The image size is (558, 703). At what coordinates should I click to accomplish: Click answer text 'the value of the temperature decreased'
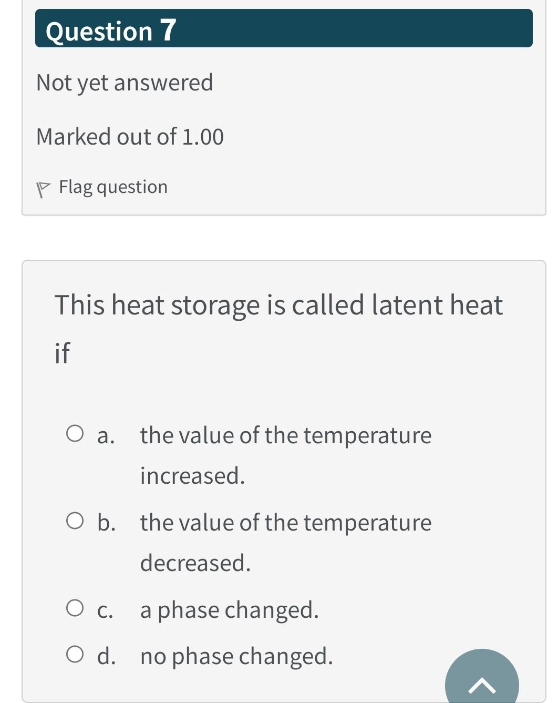tap(286, 543)
